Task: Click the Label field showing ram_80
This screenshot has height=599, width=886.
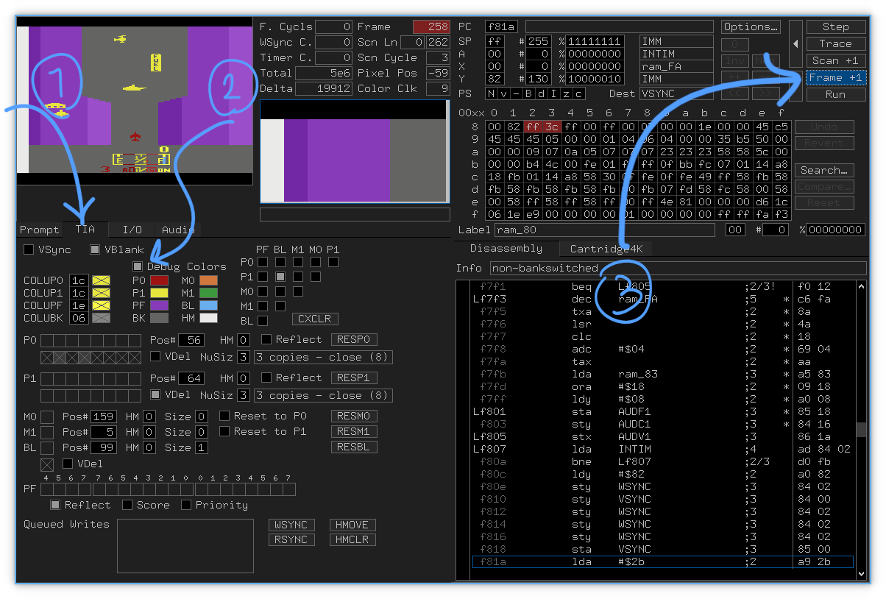Action: (x=603, y=230)
